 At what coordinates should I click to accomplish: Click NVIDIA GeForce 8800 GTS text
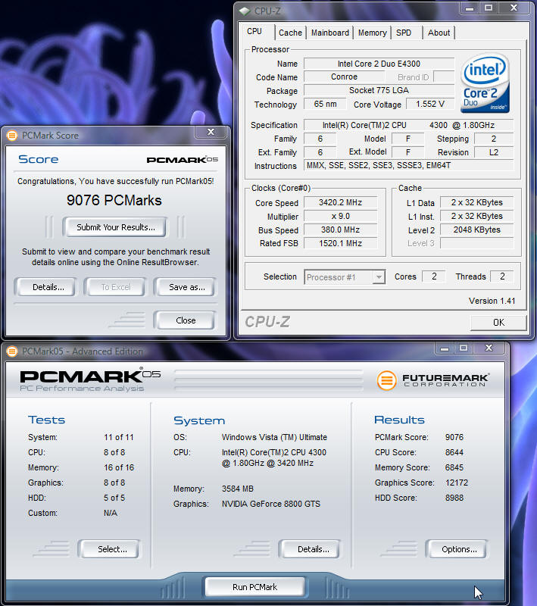(x=271, y=504)
